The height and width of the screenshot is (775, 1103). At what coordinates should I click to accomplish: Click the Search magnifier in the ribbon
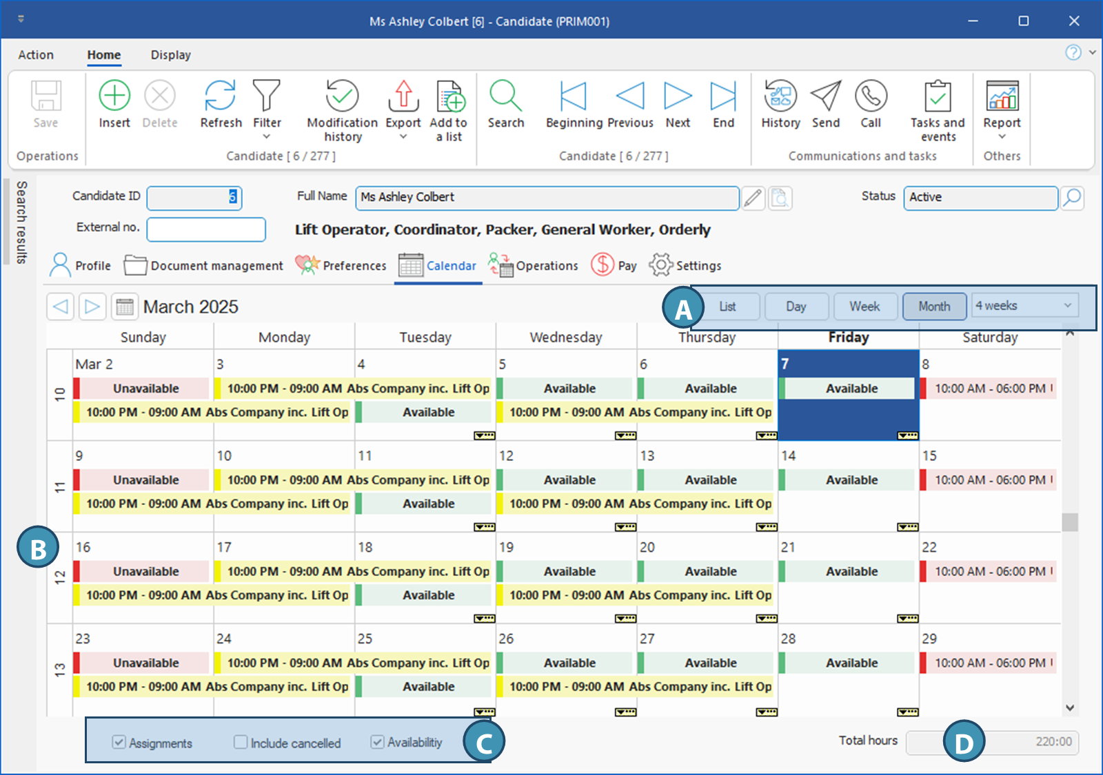[505, 96]
